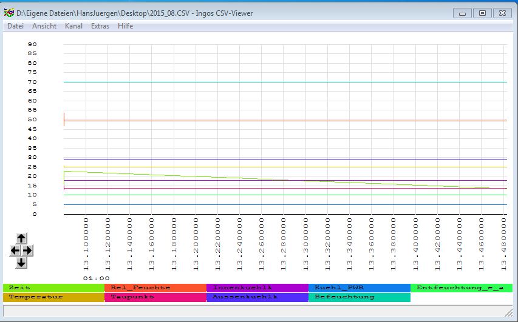Viewport: 518px width, 322px height.
Task: Open the Datei menu
Action: coord(16,26)
